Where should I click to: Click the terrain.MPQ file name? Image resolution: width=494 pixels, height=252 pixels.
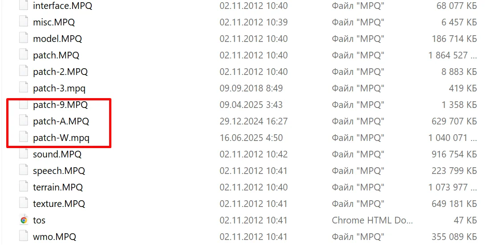coord(57,187)
